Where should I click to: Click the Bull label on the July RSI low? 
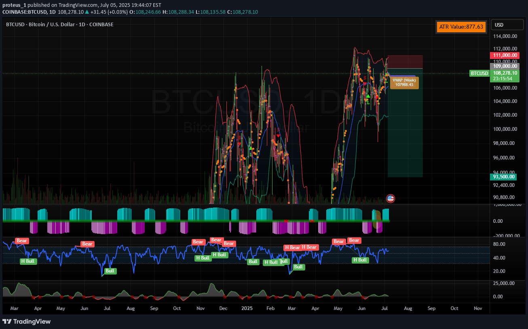pos(110,271)
